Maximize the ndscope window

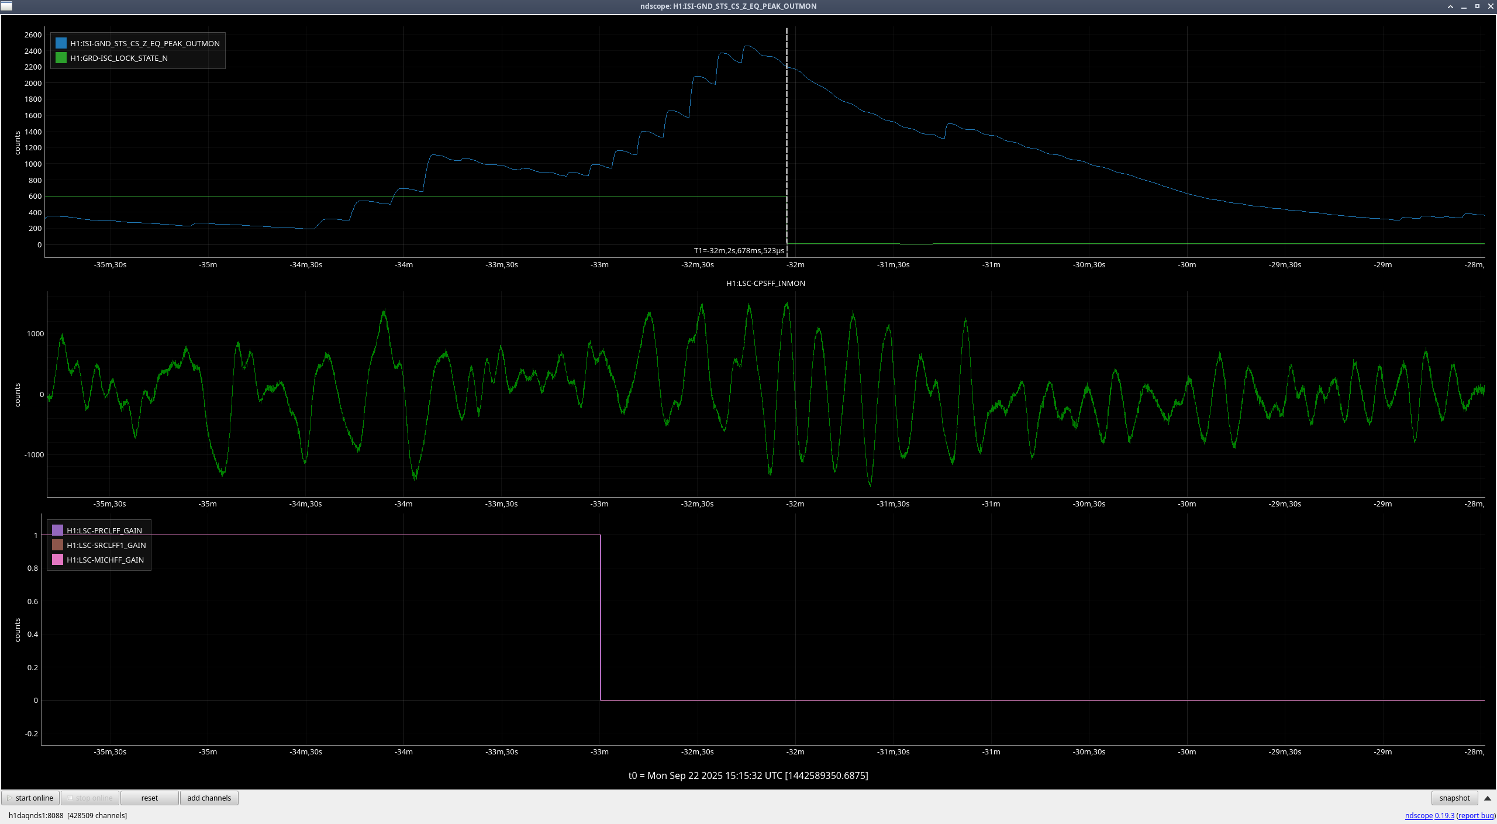pos(1477,6)
